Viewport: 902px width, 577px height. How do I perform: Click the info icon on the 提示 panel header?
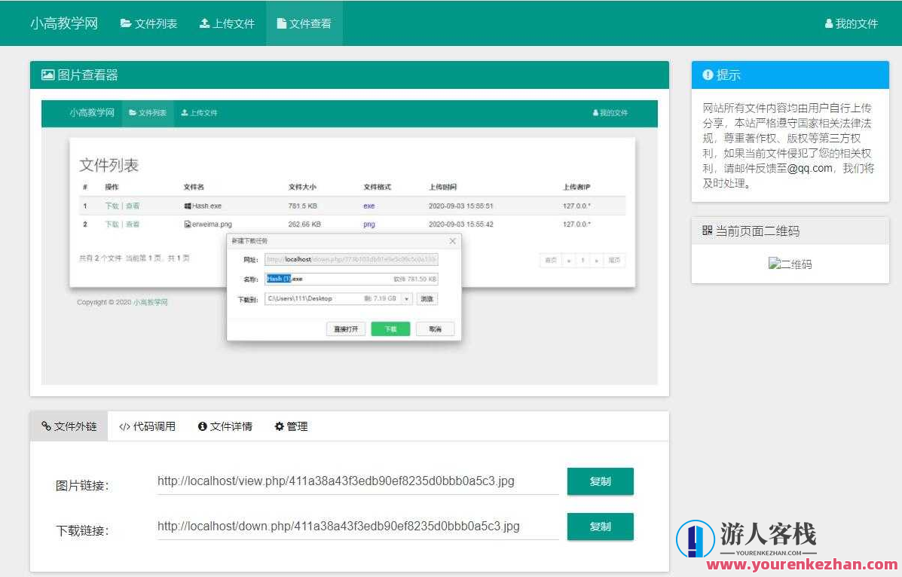(x=707, y=74)
